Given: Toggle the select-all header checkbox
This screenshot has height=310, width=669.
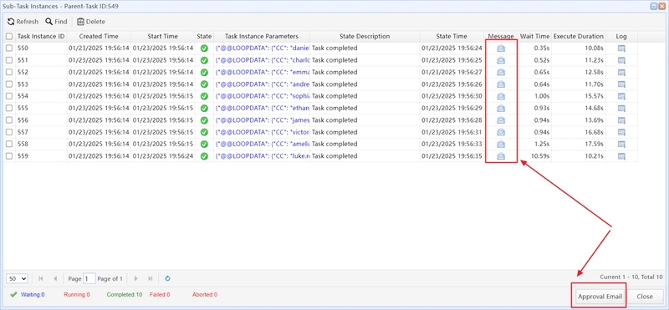Looking at the screenshot, I should 9,37.
